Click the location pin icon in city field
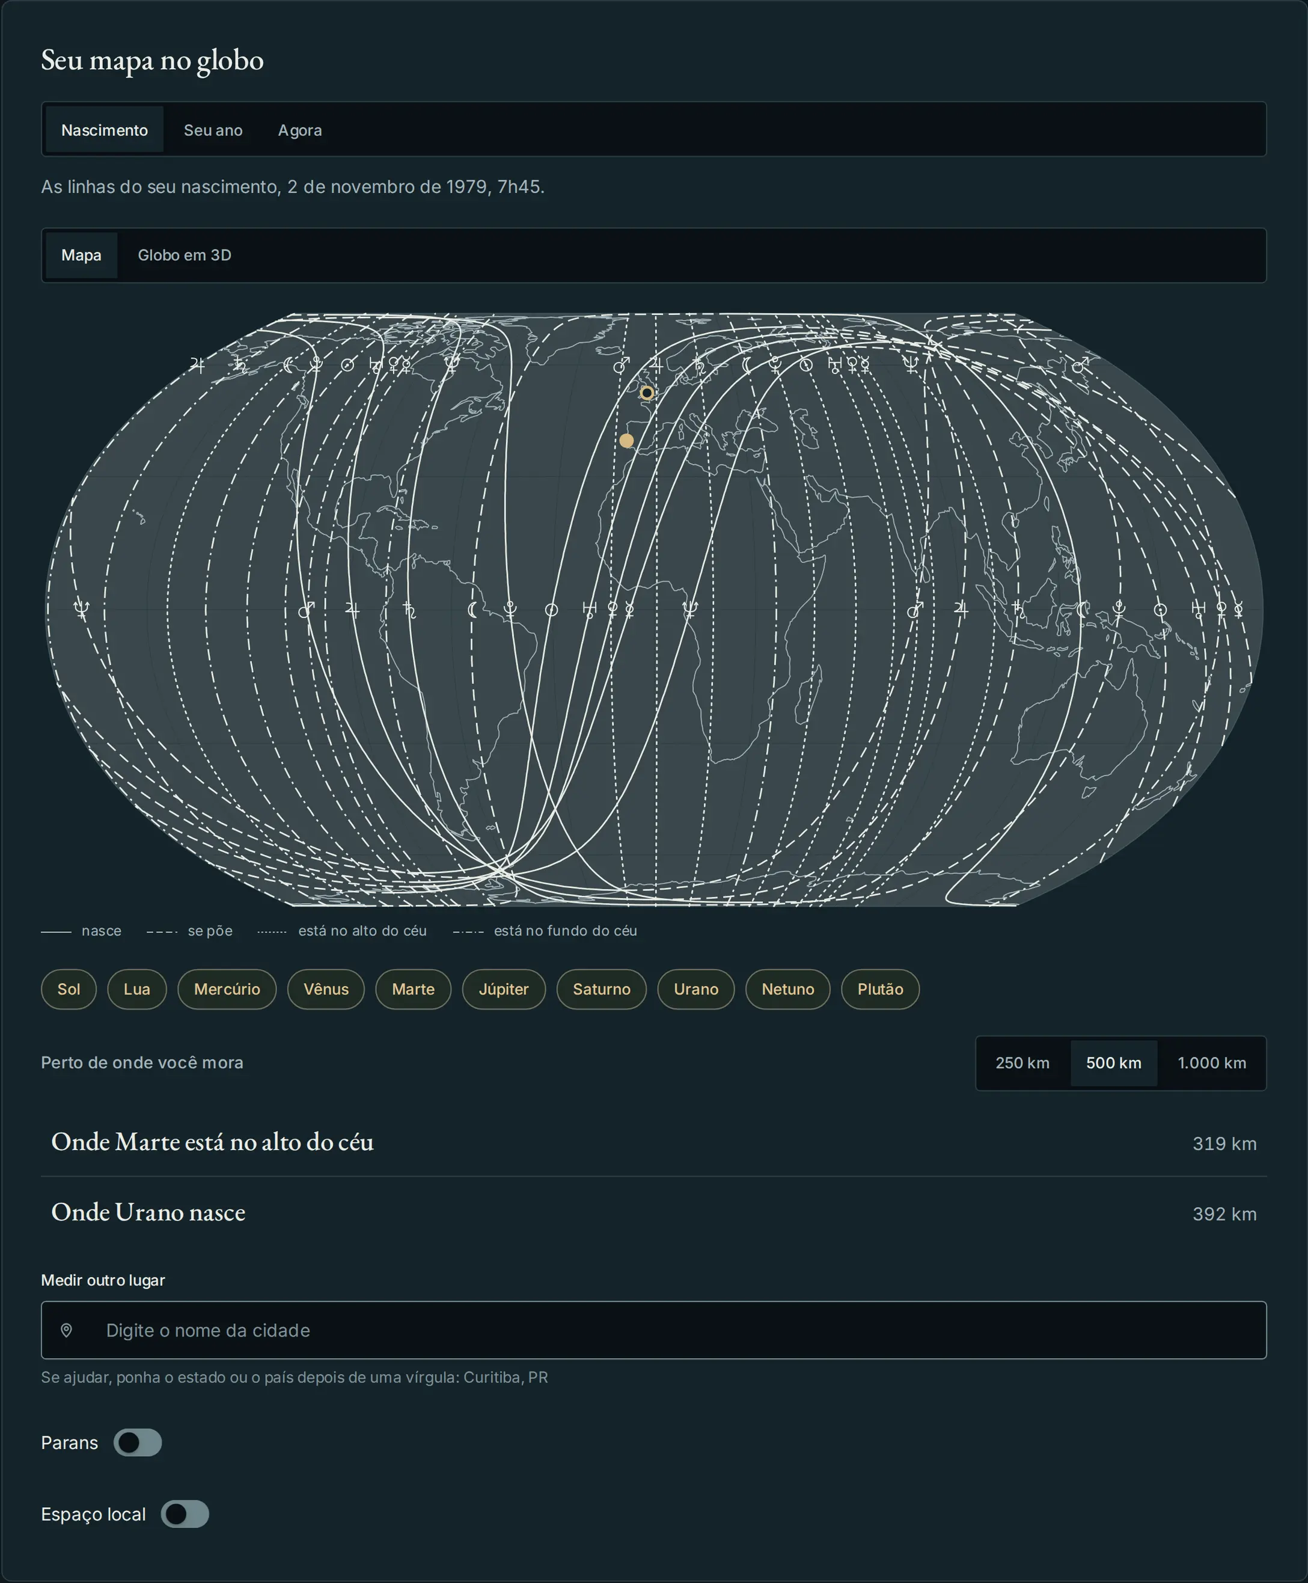Image resolution: width=1308 pixels, height=1583 pixels. tap(66, 1330)
